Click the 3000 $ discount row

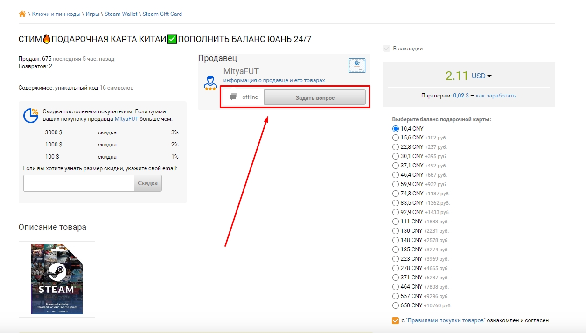coord(112,132)
